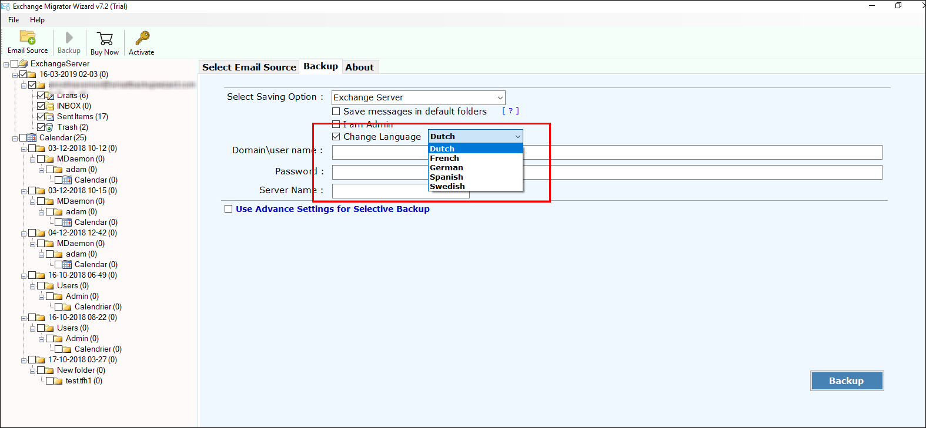The height and width of the screenshot is (428, 926).
Task: Uncheck the Drafts (6) checkbox
Action: 41,95
